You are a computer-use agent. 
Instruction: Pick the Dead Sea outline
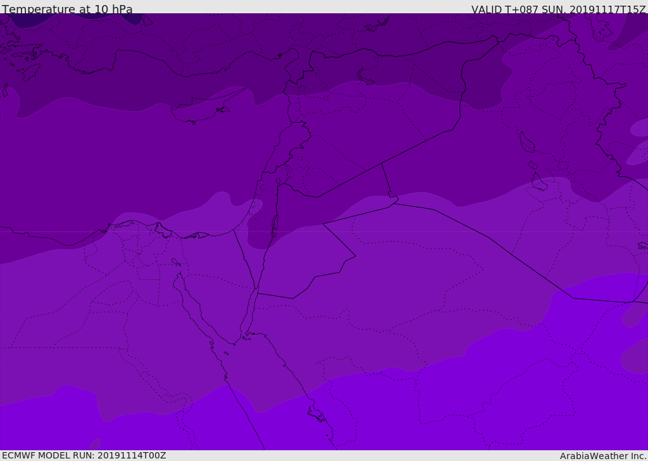[x=275, y=224]
